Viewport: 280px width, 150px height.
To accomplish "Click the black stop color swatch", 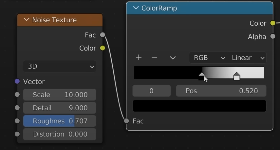I will pos(199,106).
